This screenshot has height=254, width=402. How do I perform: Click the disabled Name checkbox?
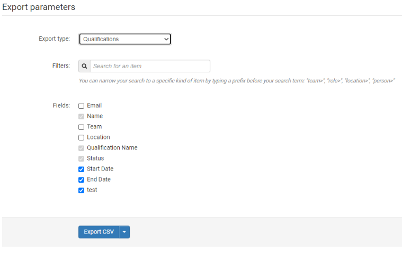point(82,117)
